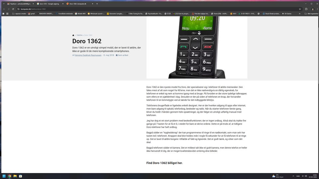Open the Foreslåede websteder bookmark
The height and width of the screenshot is (179, 319).
(64, 14)
